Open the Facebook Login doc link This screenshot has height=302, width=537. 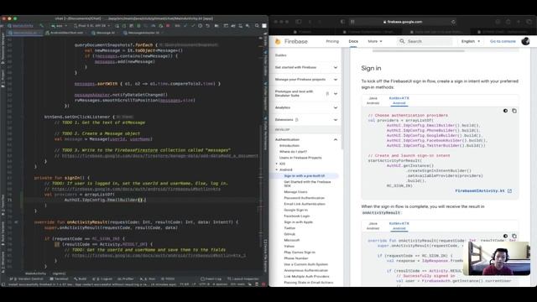(296, 216)
